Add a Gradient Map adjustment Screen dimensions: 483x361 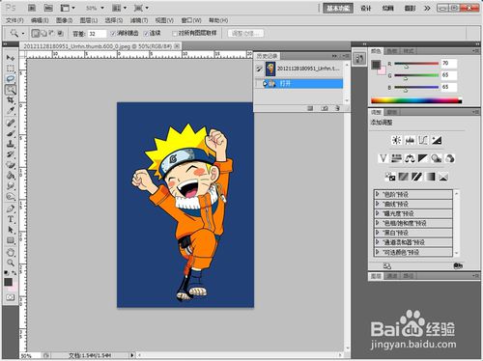pos(430,177)
